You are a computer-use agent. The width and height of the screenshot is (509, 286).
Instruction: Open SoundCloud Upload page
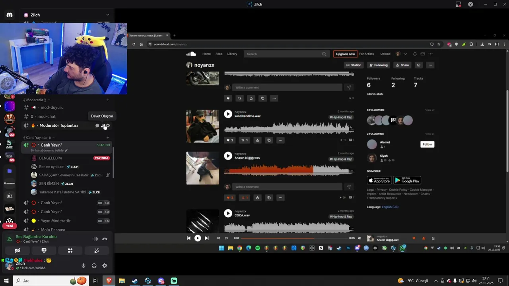tap(385, 54)
